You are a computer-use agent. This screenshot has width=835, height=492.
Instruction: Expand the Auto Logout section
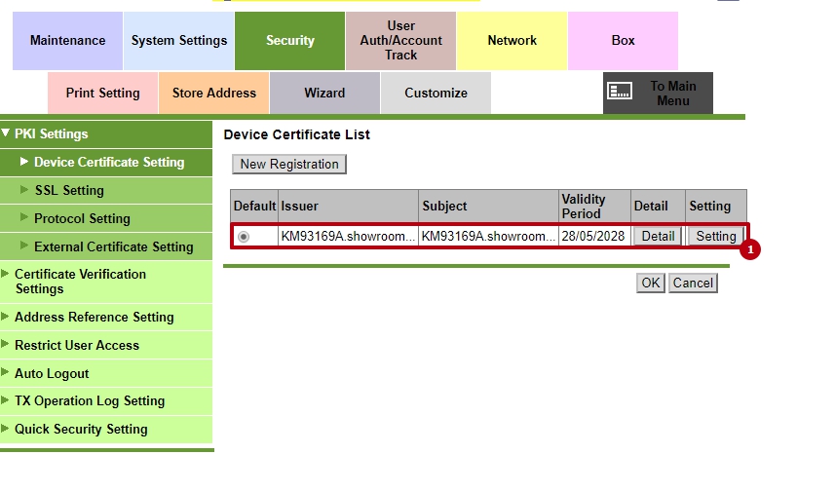52,373
